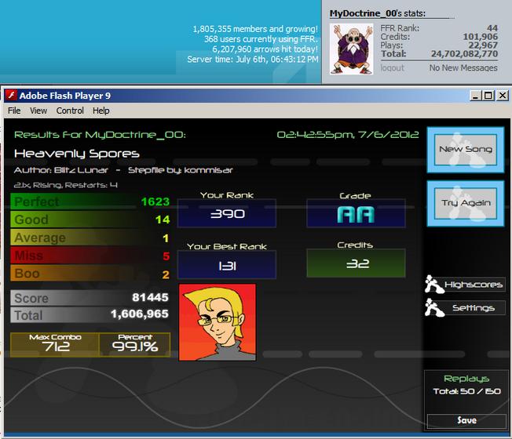512x439 pixels.
Task: Open the Help menu
Action: click(x=101, y=111)
